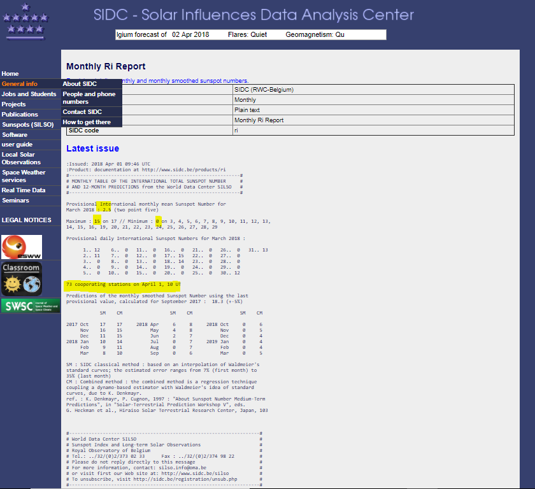Screen dimensions: 535x489
Task: Click the '2019 Jan' prediction row
Action: coord(234,342)
